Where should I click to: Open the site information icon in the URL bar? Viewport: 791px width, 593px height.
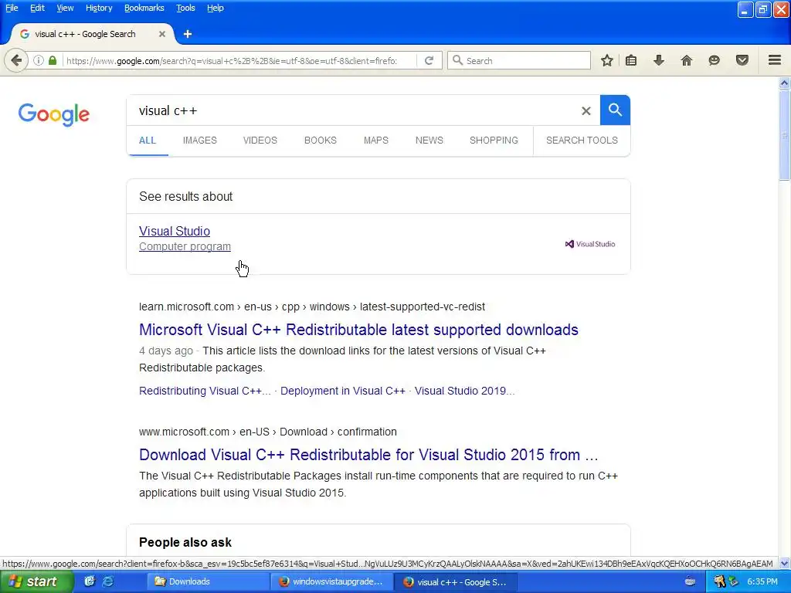tap(39, 60)
